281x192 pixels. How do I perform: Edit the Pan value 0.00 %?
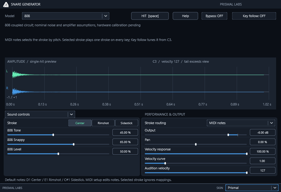(263, 142)
